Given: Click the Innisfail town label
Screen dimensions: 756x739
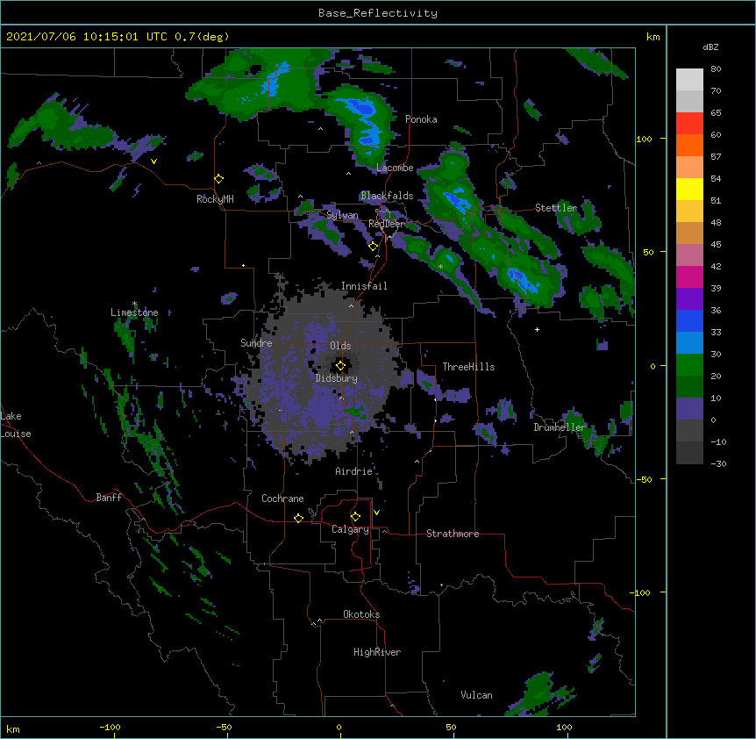Looking at the screenshot, I should coord(364,286).
